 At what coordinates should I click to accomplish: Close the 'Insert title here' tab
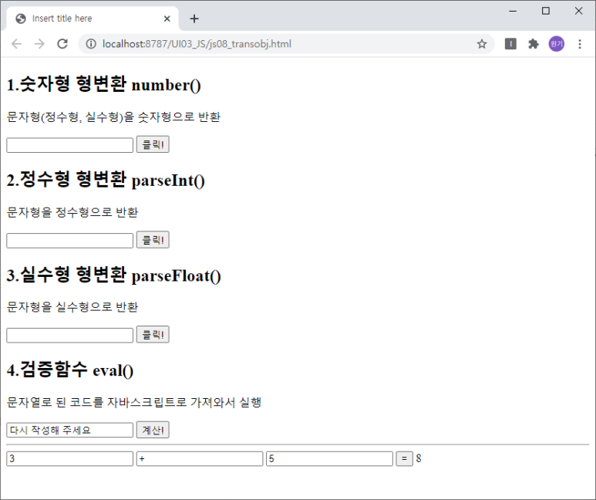tap(167, 19)
